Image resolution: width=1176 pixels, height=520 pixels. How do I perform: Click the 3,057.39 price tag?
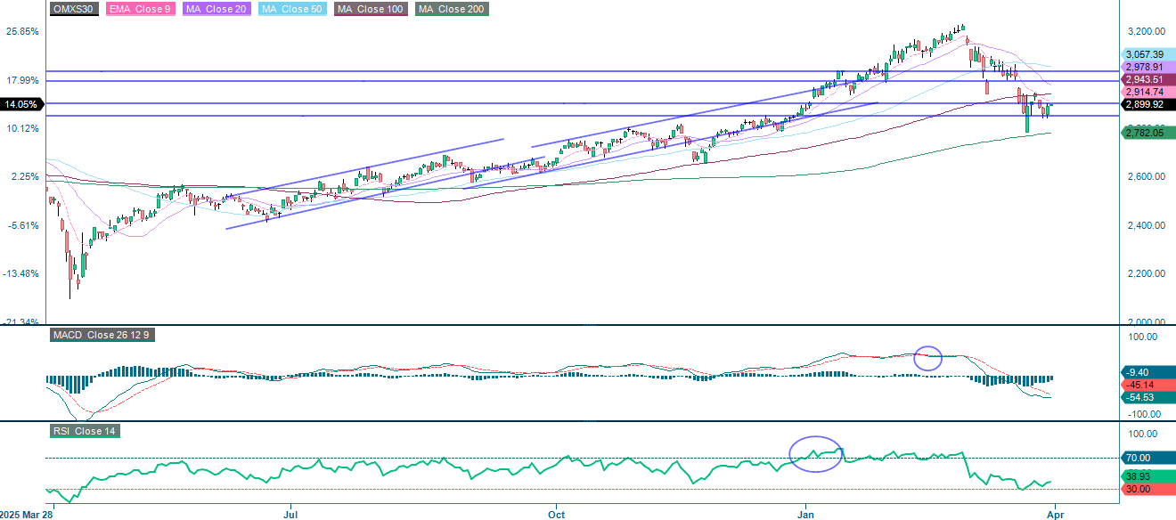pos(1147,54)
